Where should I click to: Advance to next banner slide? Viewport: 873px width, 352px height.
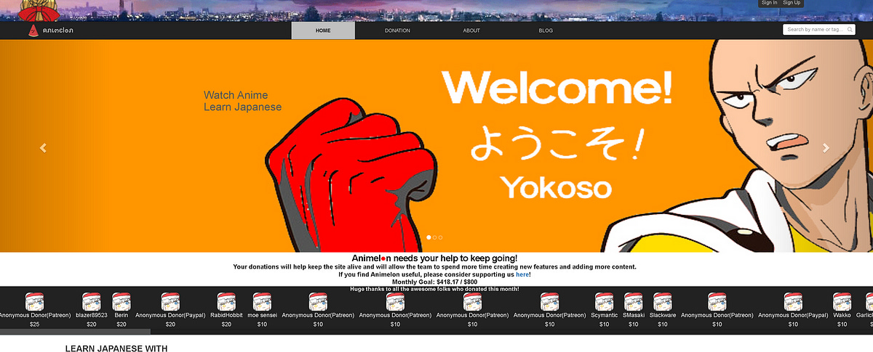[826, 147]
